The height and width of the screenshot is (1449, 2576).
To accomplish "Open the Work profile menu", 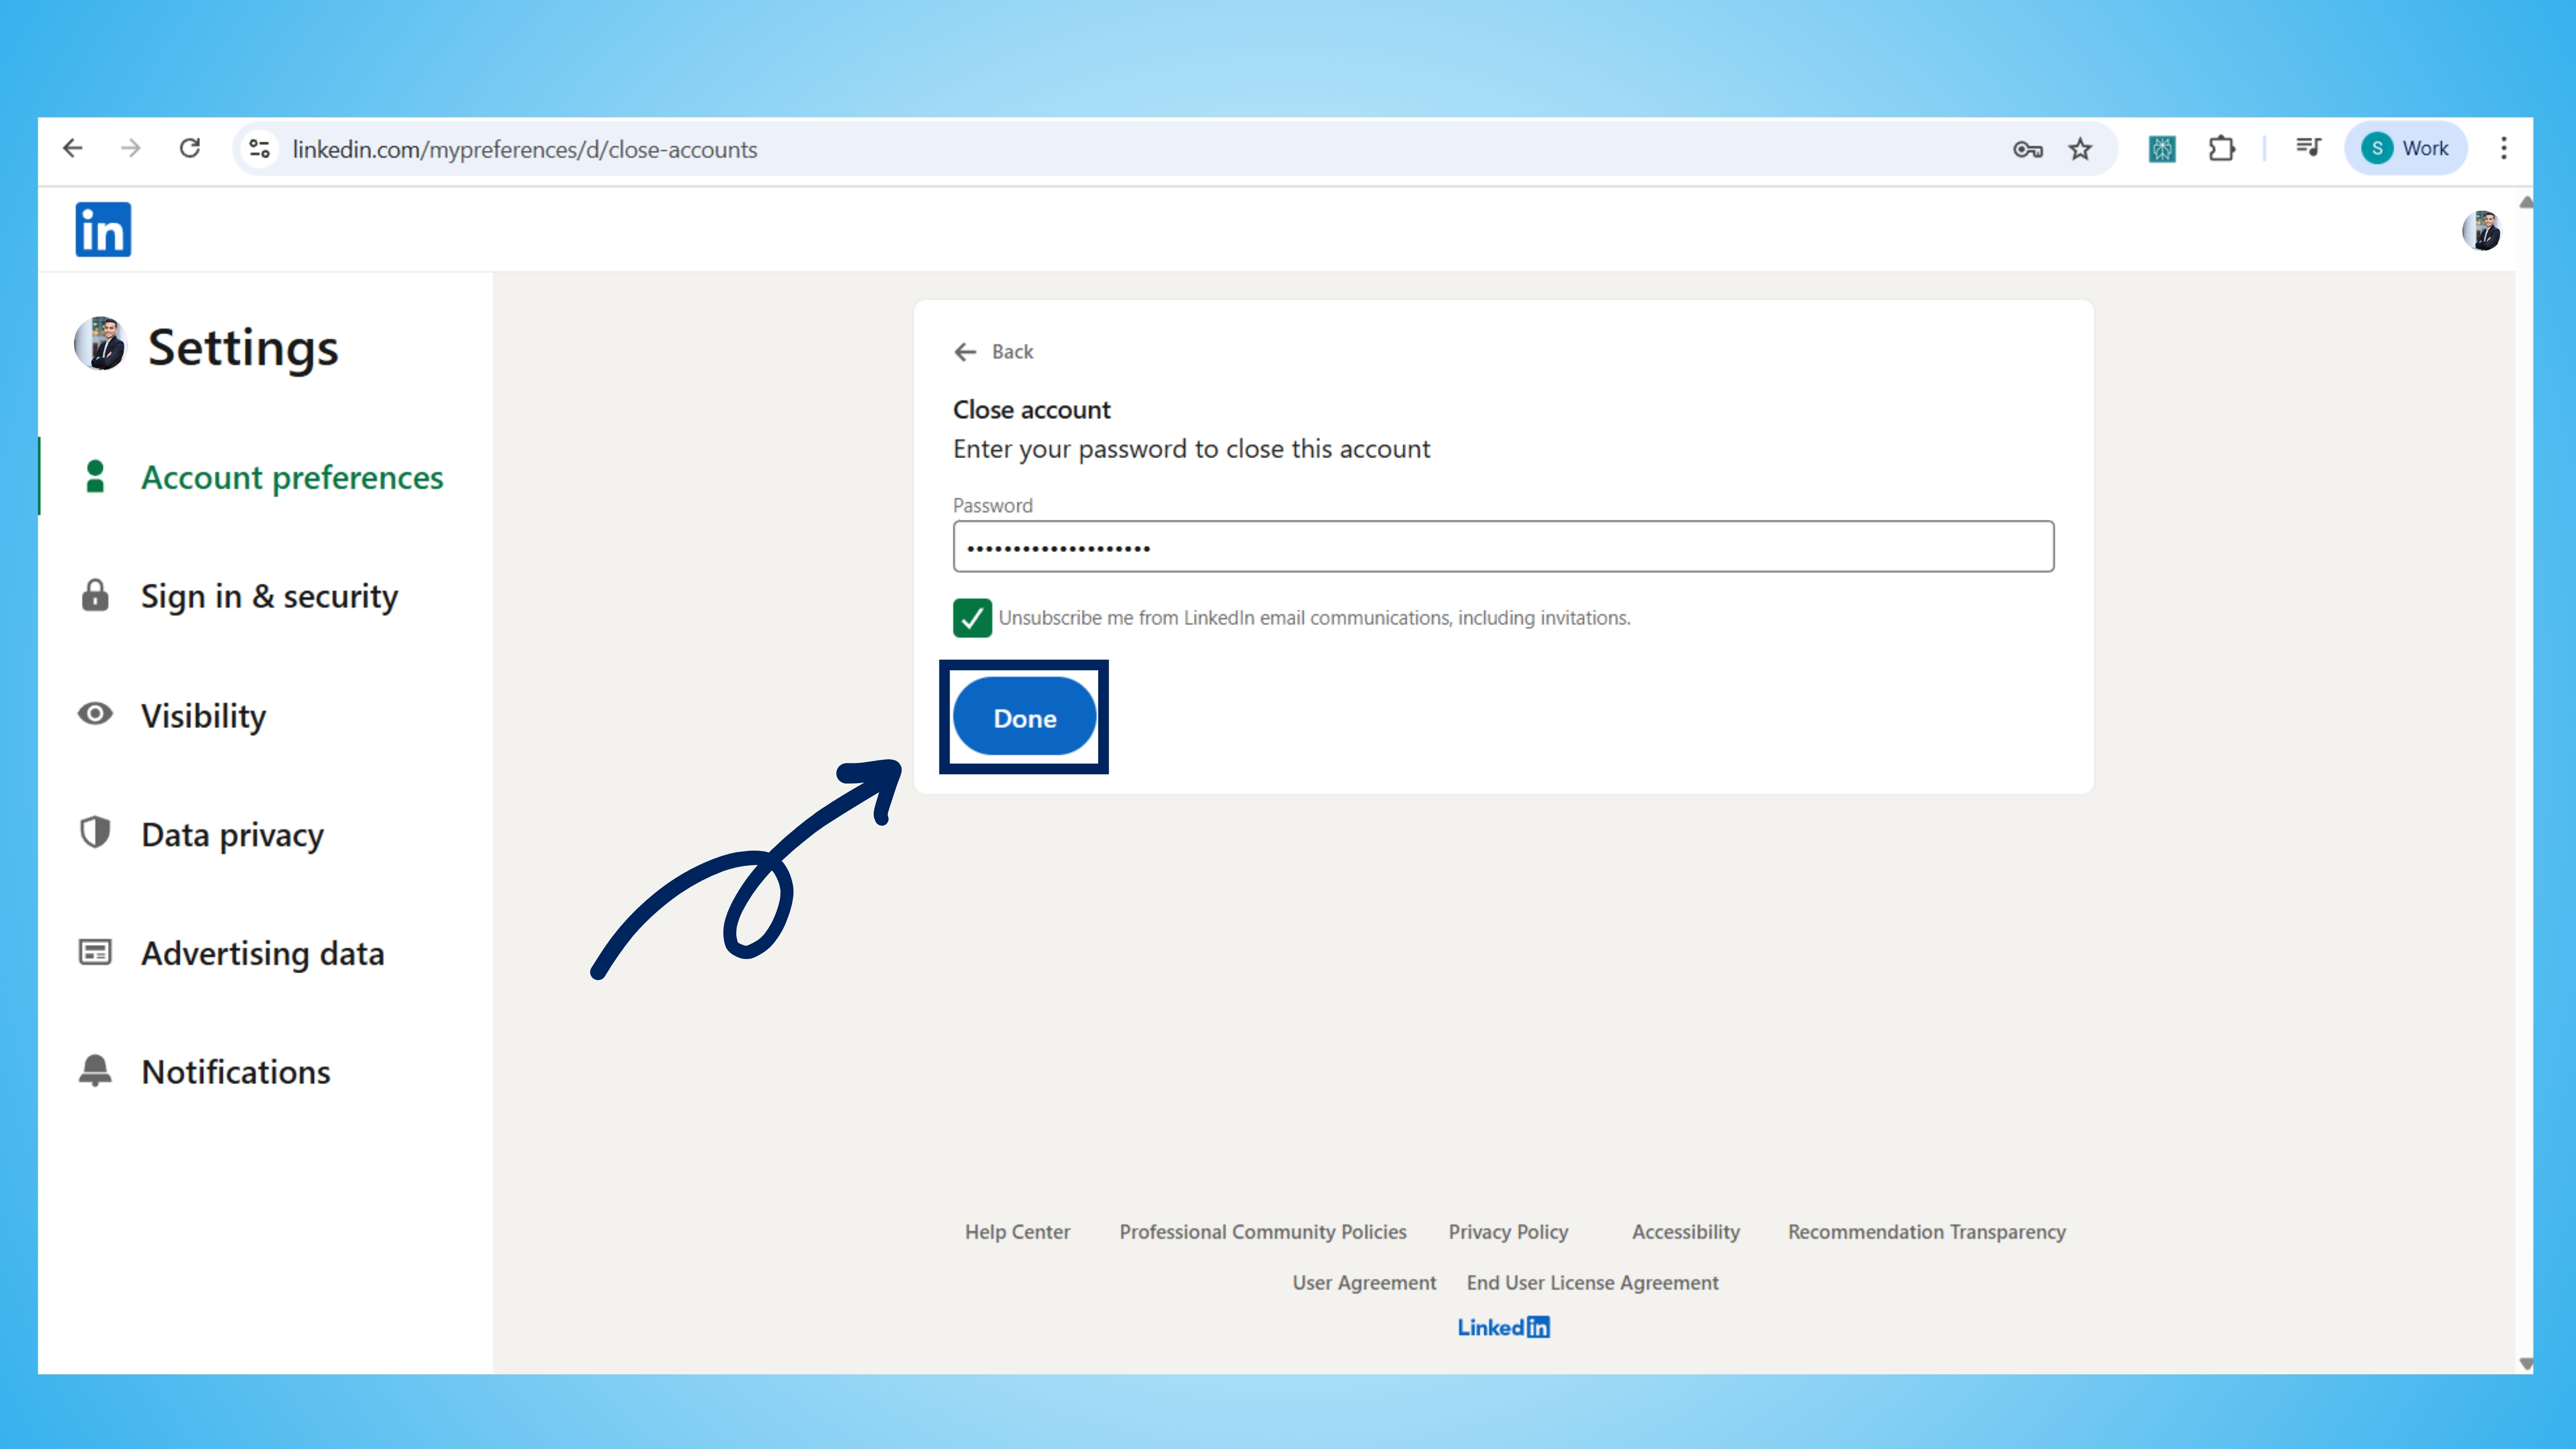I will (2406, 148).
